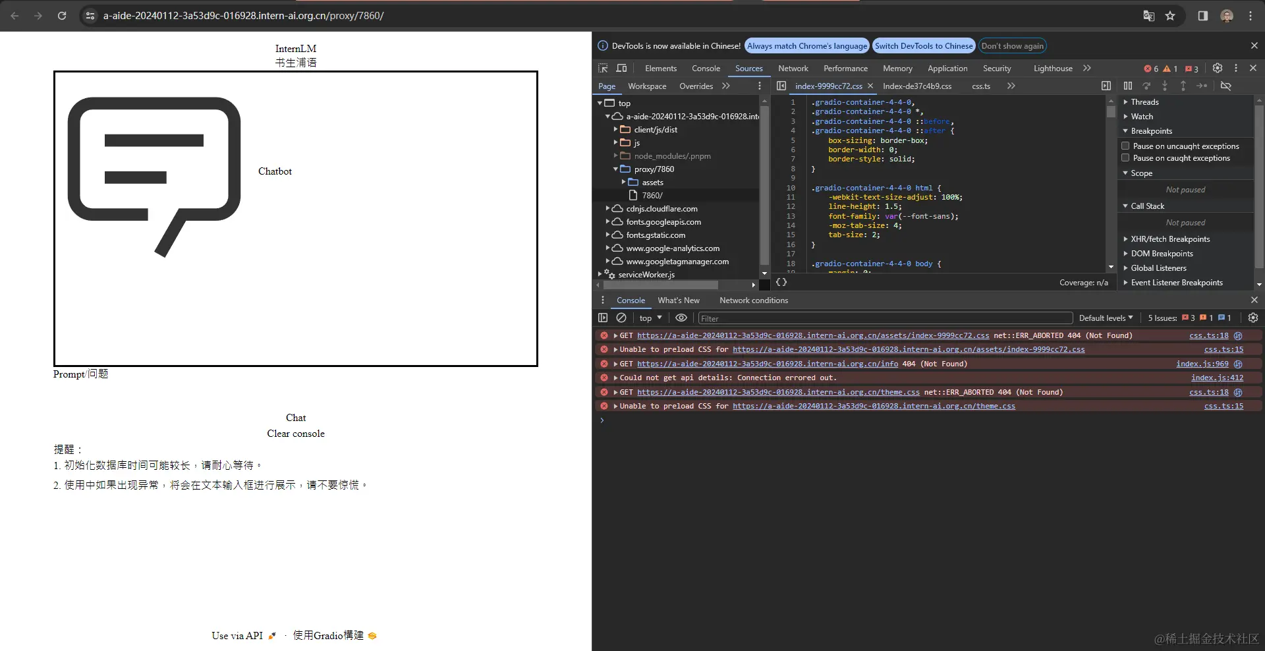Viewport: 1265px width, 651px height.
Task: Clear the console with the ban icon
Action: (621, 318)
